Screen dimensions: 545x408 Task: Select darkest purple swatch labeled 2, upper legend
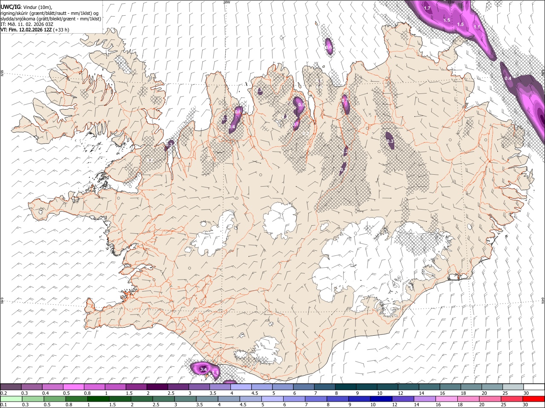pos(157,387)
